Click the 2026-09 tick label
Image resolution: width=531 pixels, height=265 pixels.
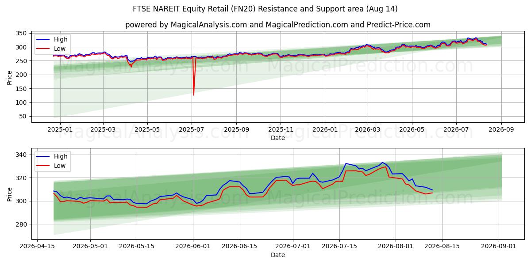click(501, 130)
